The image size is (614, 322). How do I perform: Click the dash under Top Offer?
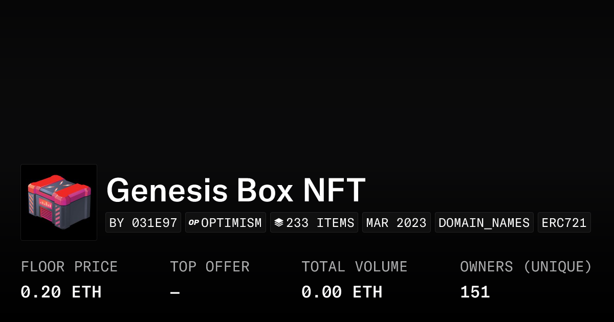click(x=175, y=293)
